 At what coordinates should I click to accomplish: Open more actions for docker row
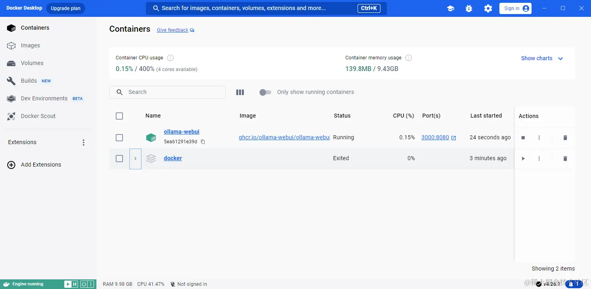[x=539, y=159]
